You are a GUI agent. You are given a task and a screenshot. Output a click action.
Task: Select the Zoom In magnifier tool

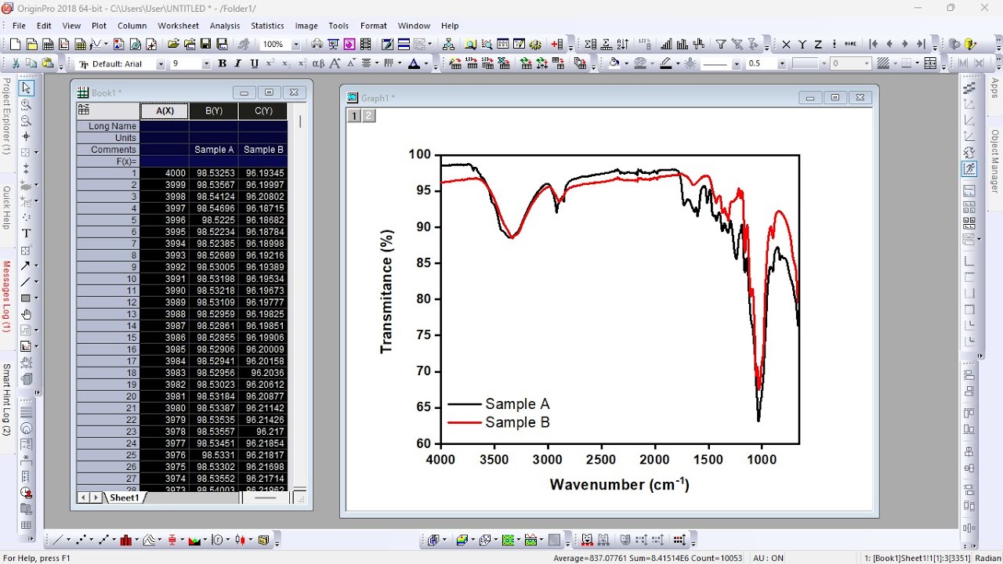tap(26, 104)
